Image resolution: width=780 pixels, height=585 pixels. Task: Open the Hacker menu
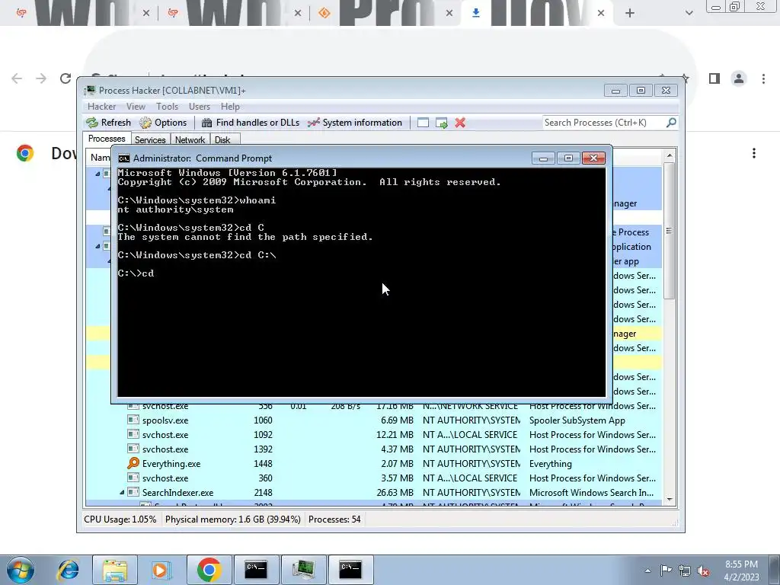[101, 107]
